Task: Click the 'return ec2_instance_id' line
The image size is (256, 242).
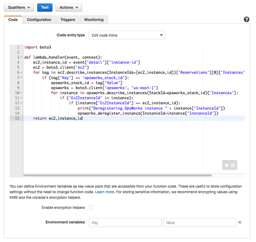Action: (x=58, y=118)
